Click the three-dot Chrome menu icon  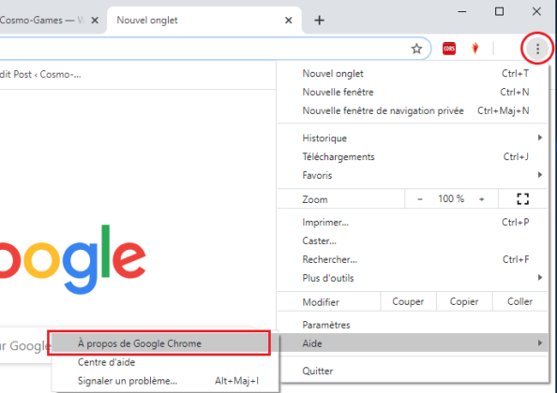pos(537,49)
